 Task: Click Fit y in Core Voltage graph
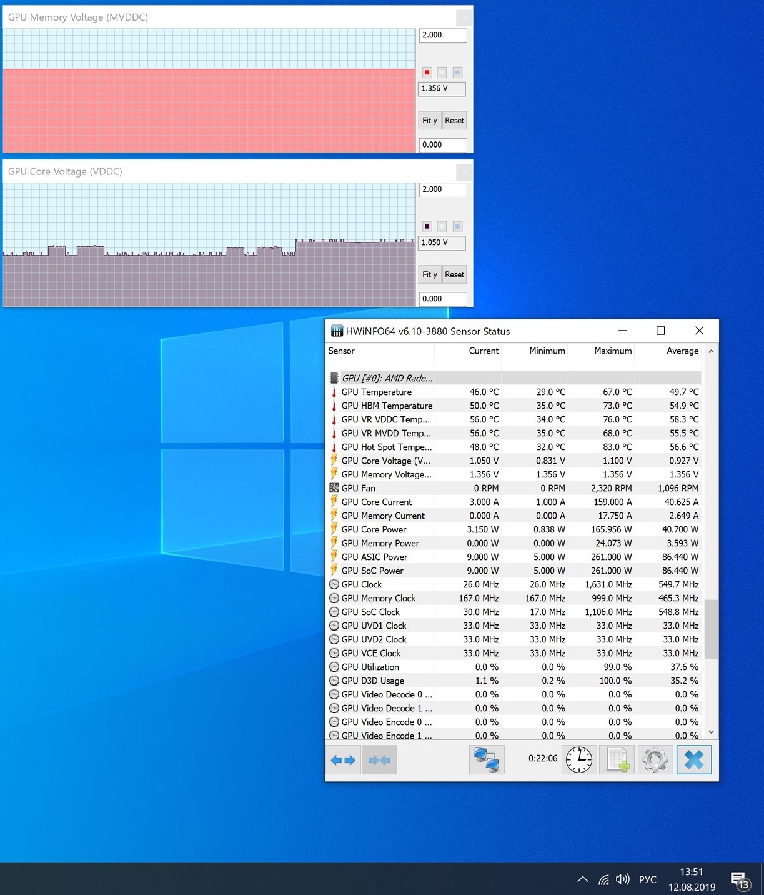(x=430, y=274)
